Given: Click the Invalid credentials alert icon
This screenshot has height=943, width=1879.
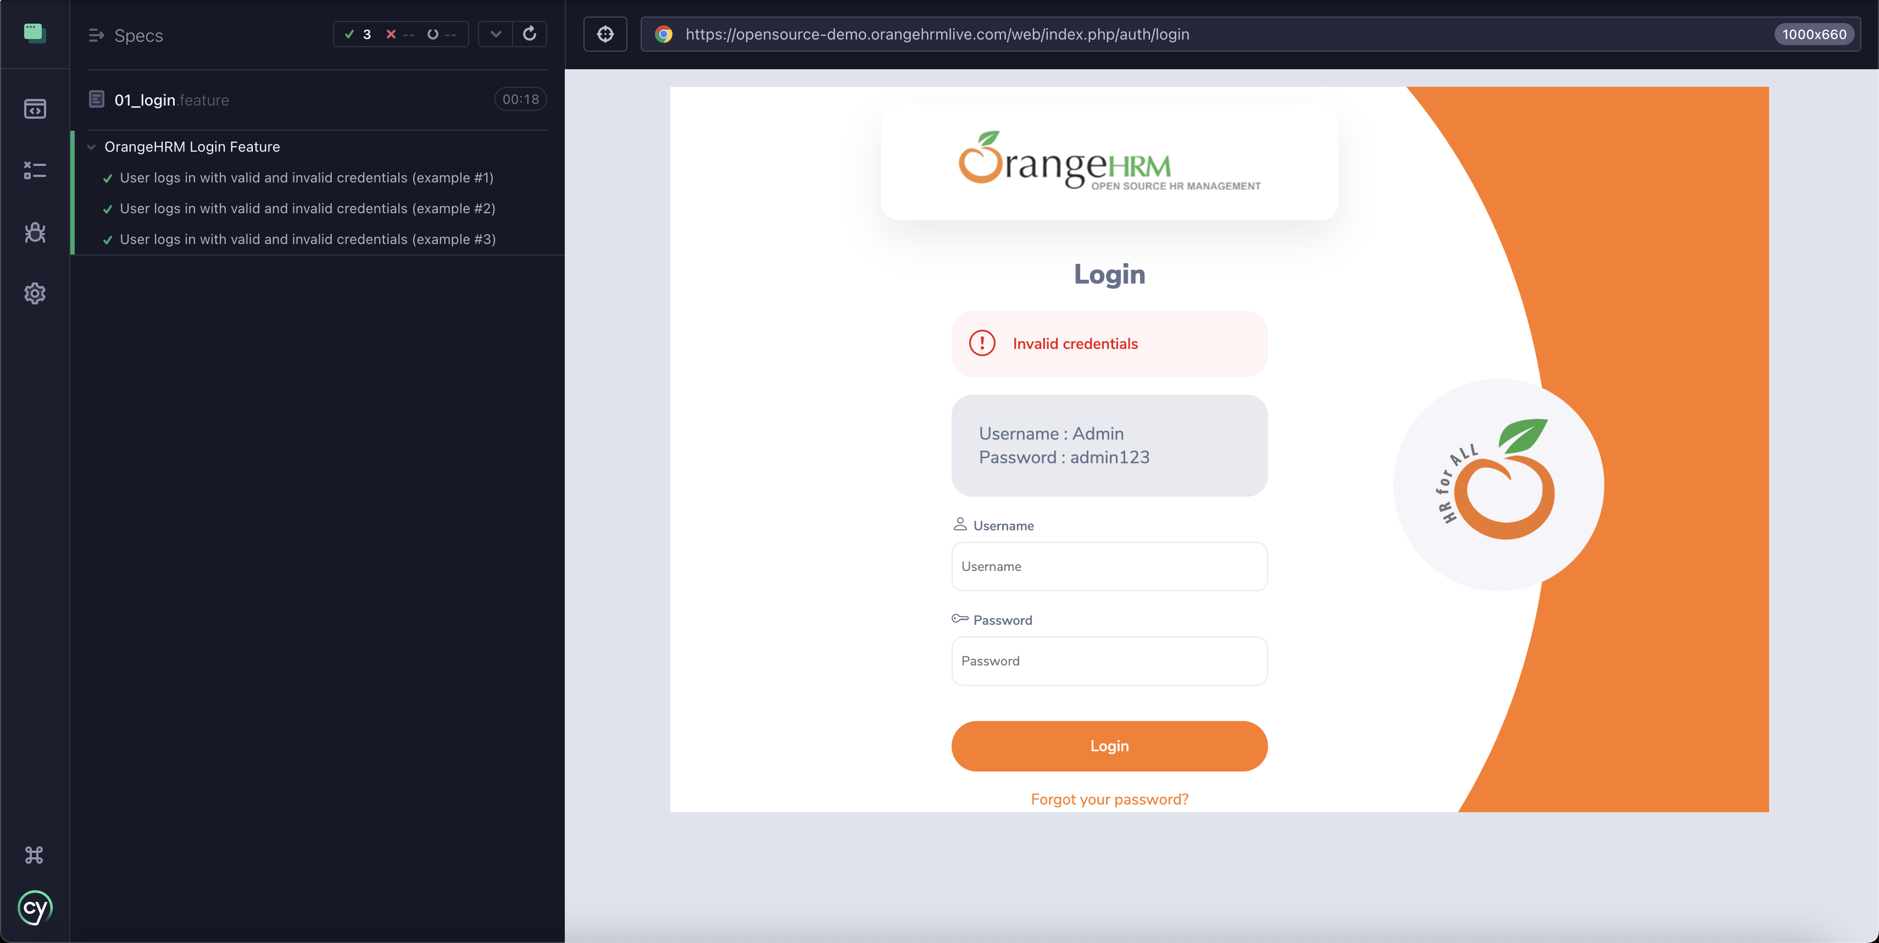Looking at the screenshot, I should point(982,343).
